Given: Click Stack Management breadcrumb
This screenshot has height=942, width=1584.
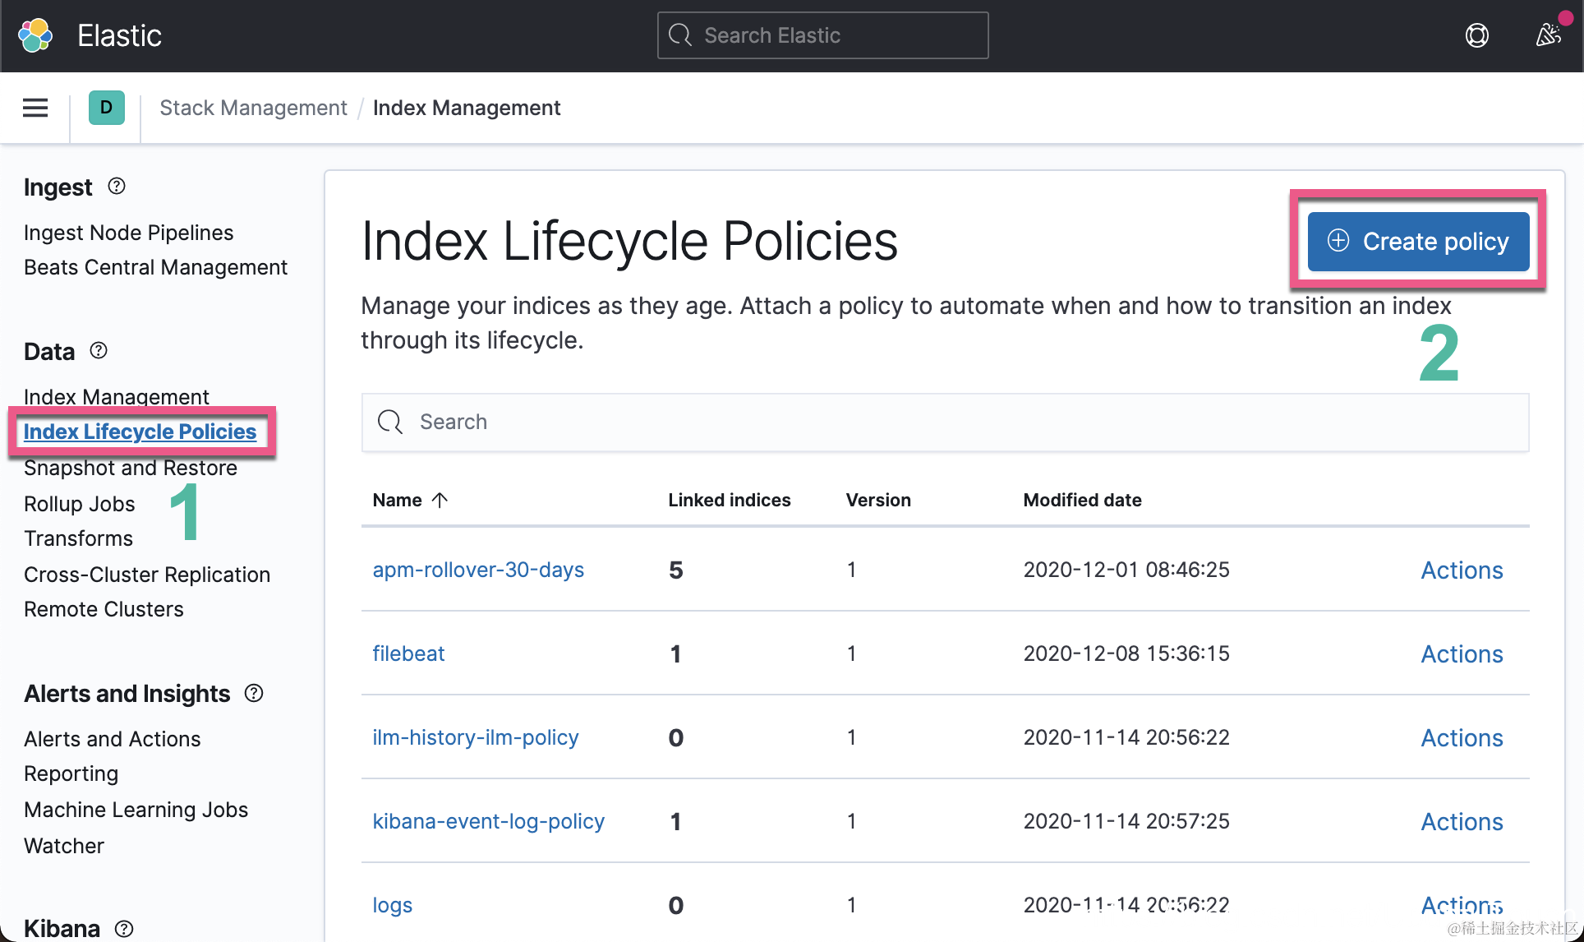Looking at the screenshot, I should pyautogui.click(x=253, y=108).
